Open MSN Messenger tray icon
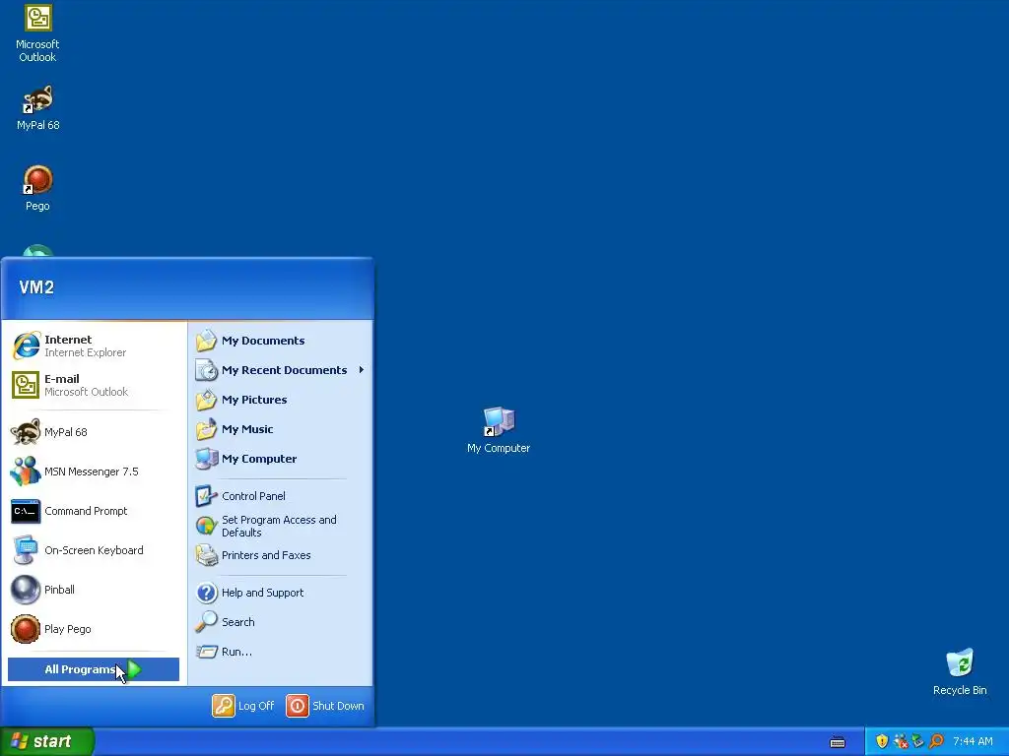 (901, 741)
